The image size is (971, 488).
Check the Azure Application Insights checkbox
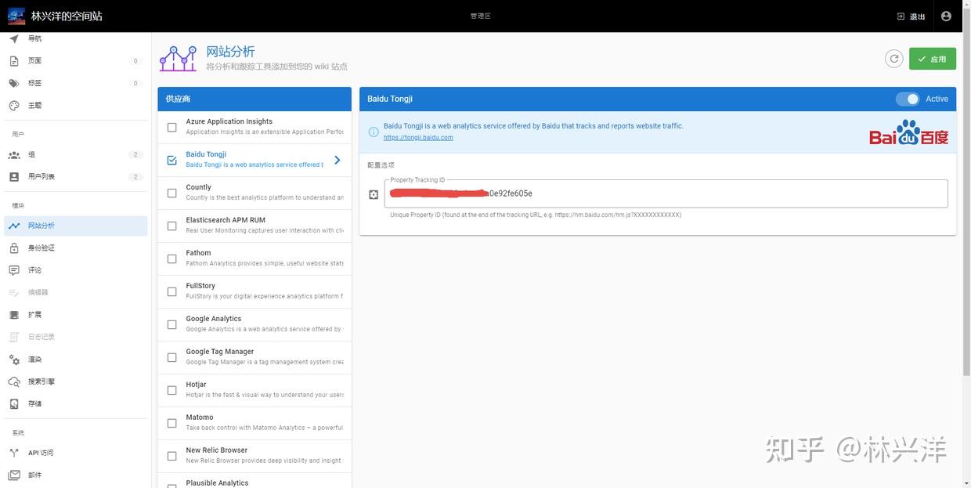point(171,127)
